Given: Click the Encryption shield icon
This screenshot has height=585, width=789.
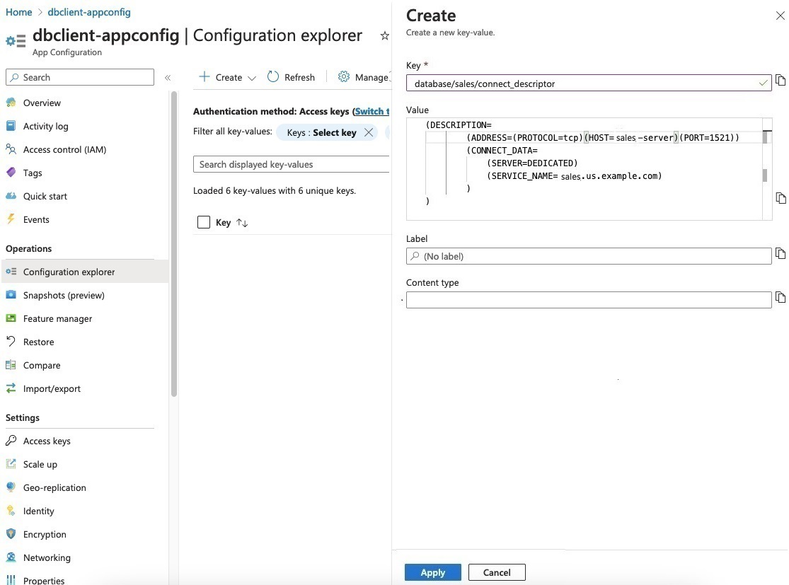Looking at the screenshot, I should (11, 533).
